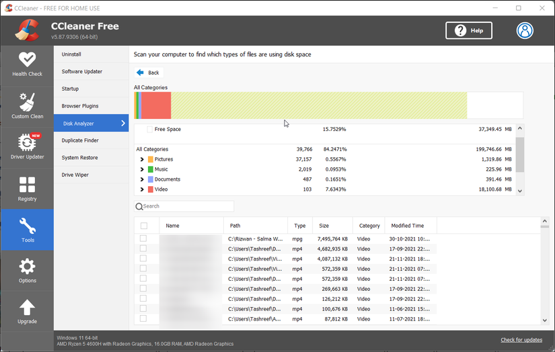The image size is (555, 352).
Task: Open the Registry cleaner section
Action: click(x=27, y=189)
